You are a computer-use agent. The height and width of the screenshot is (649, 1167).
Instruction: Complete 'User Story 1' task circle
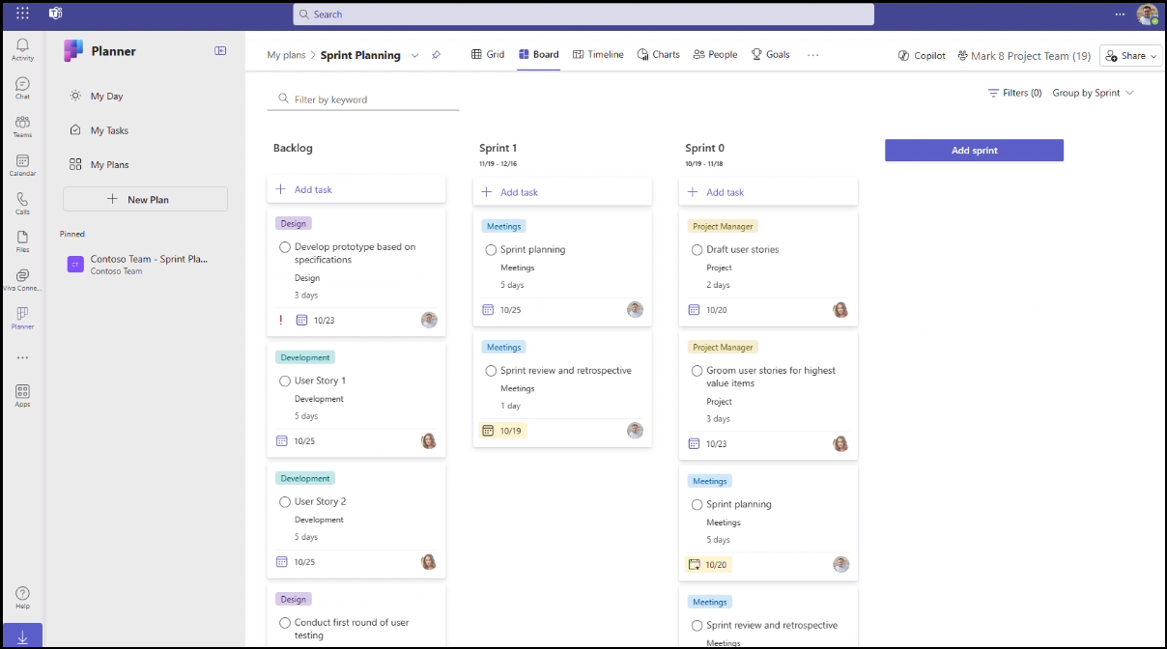coord(285,381)
